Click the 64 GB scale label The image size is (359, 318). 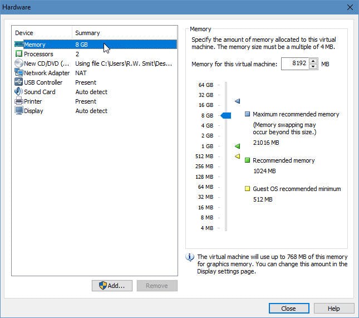click(206, 85)
